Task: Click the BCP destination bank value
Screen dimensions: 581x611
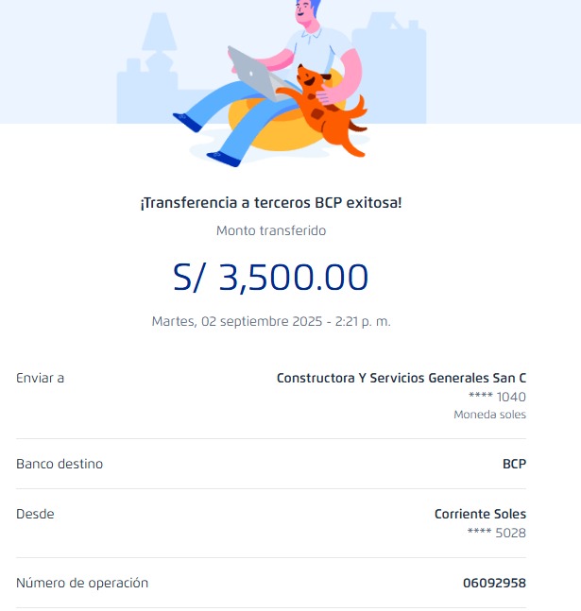Action: [514, 464]
